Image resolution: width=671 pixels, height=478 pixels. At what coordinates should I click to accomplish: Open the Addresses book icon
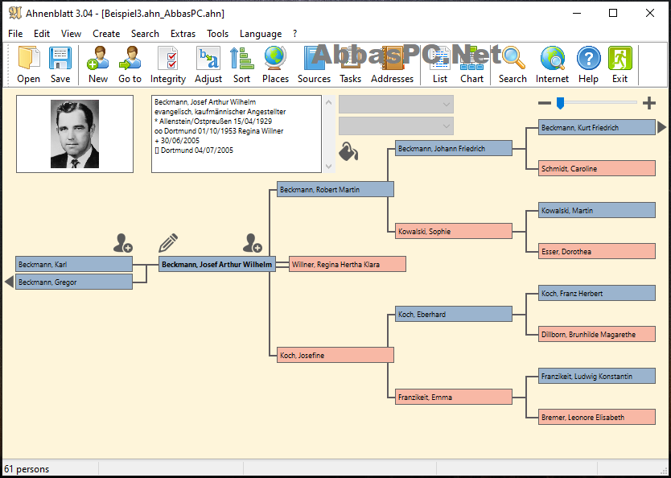click(x=392, y=58)
